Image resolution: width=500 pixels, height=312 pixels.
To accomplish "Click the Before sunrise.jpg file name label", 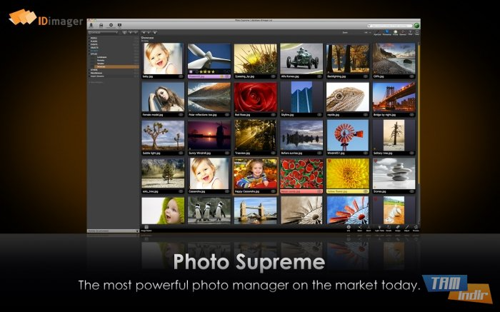I will coord(291,154).
